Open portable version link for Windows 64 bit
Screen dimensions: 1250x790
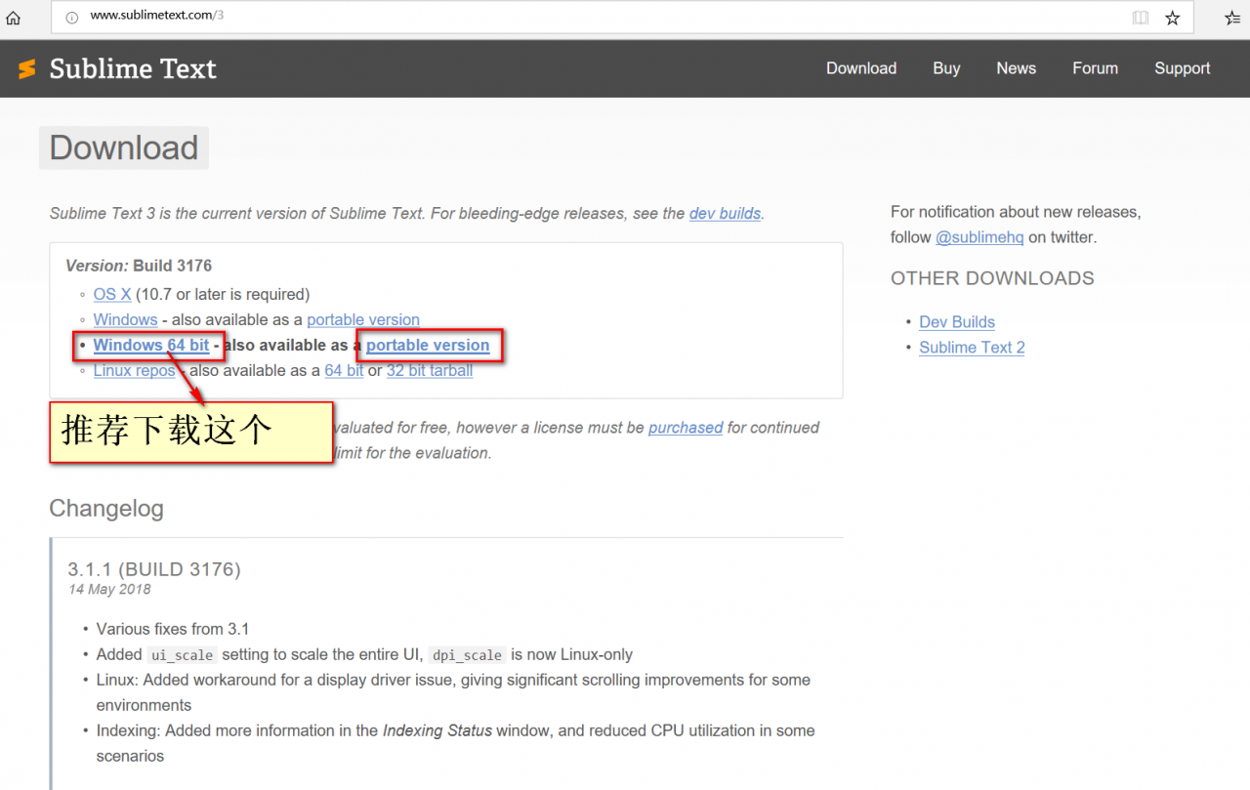(x=428, y=345)
